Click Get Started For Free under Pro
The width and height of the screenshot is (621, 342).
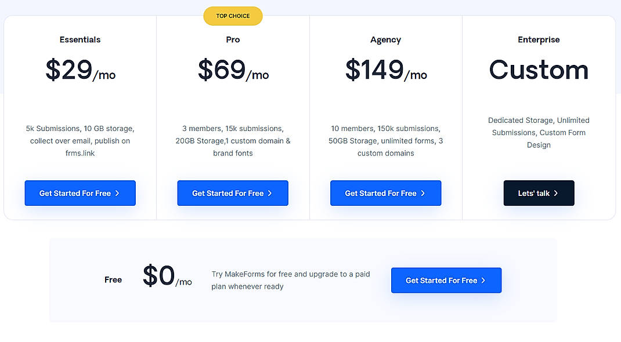pyautogui.click(x=232, y=192)
